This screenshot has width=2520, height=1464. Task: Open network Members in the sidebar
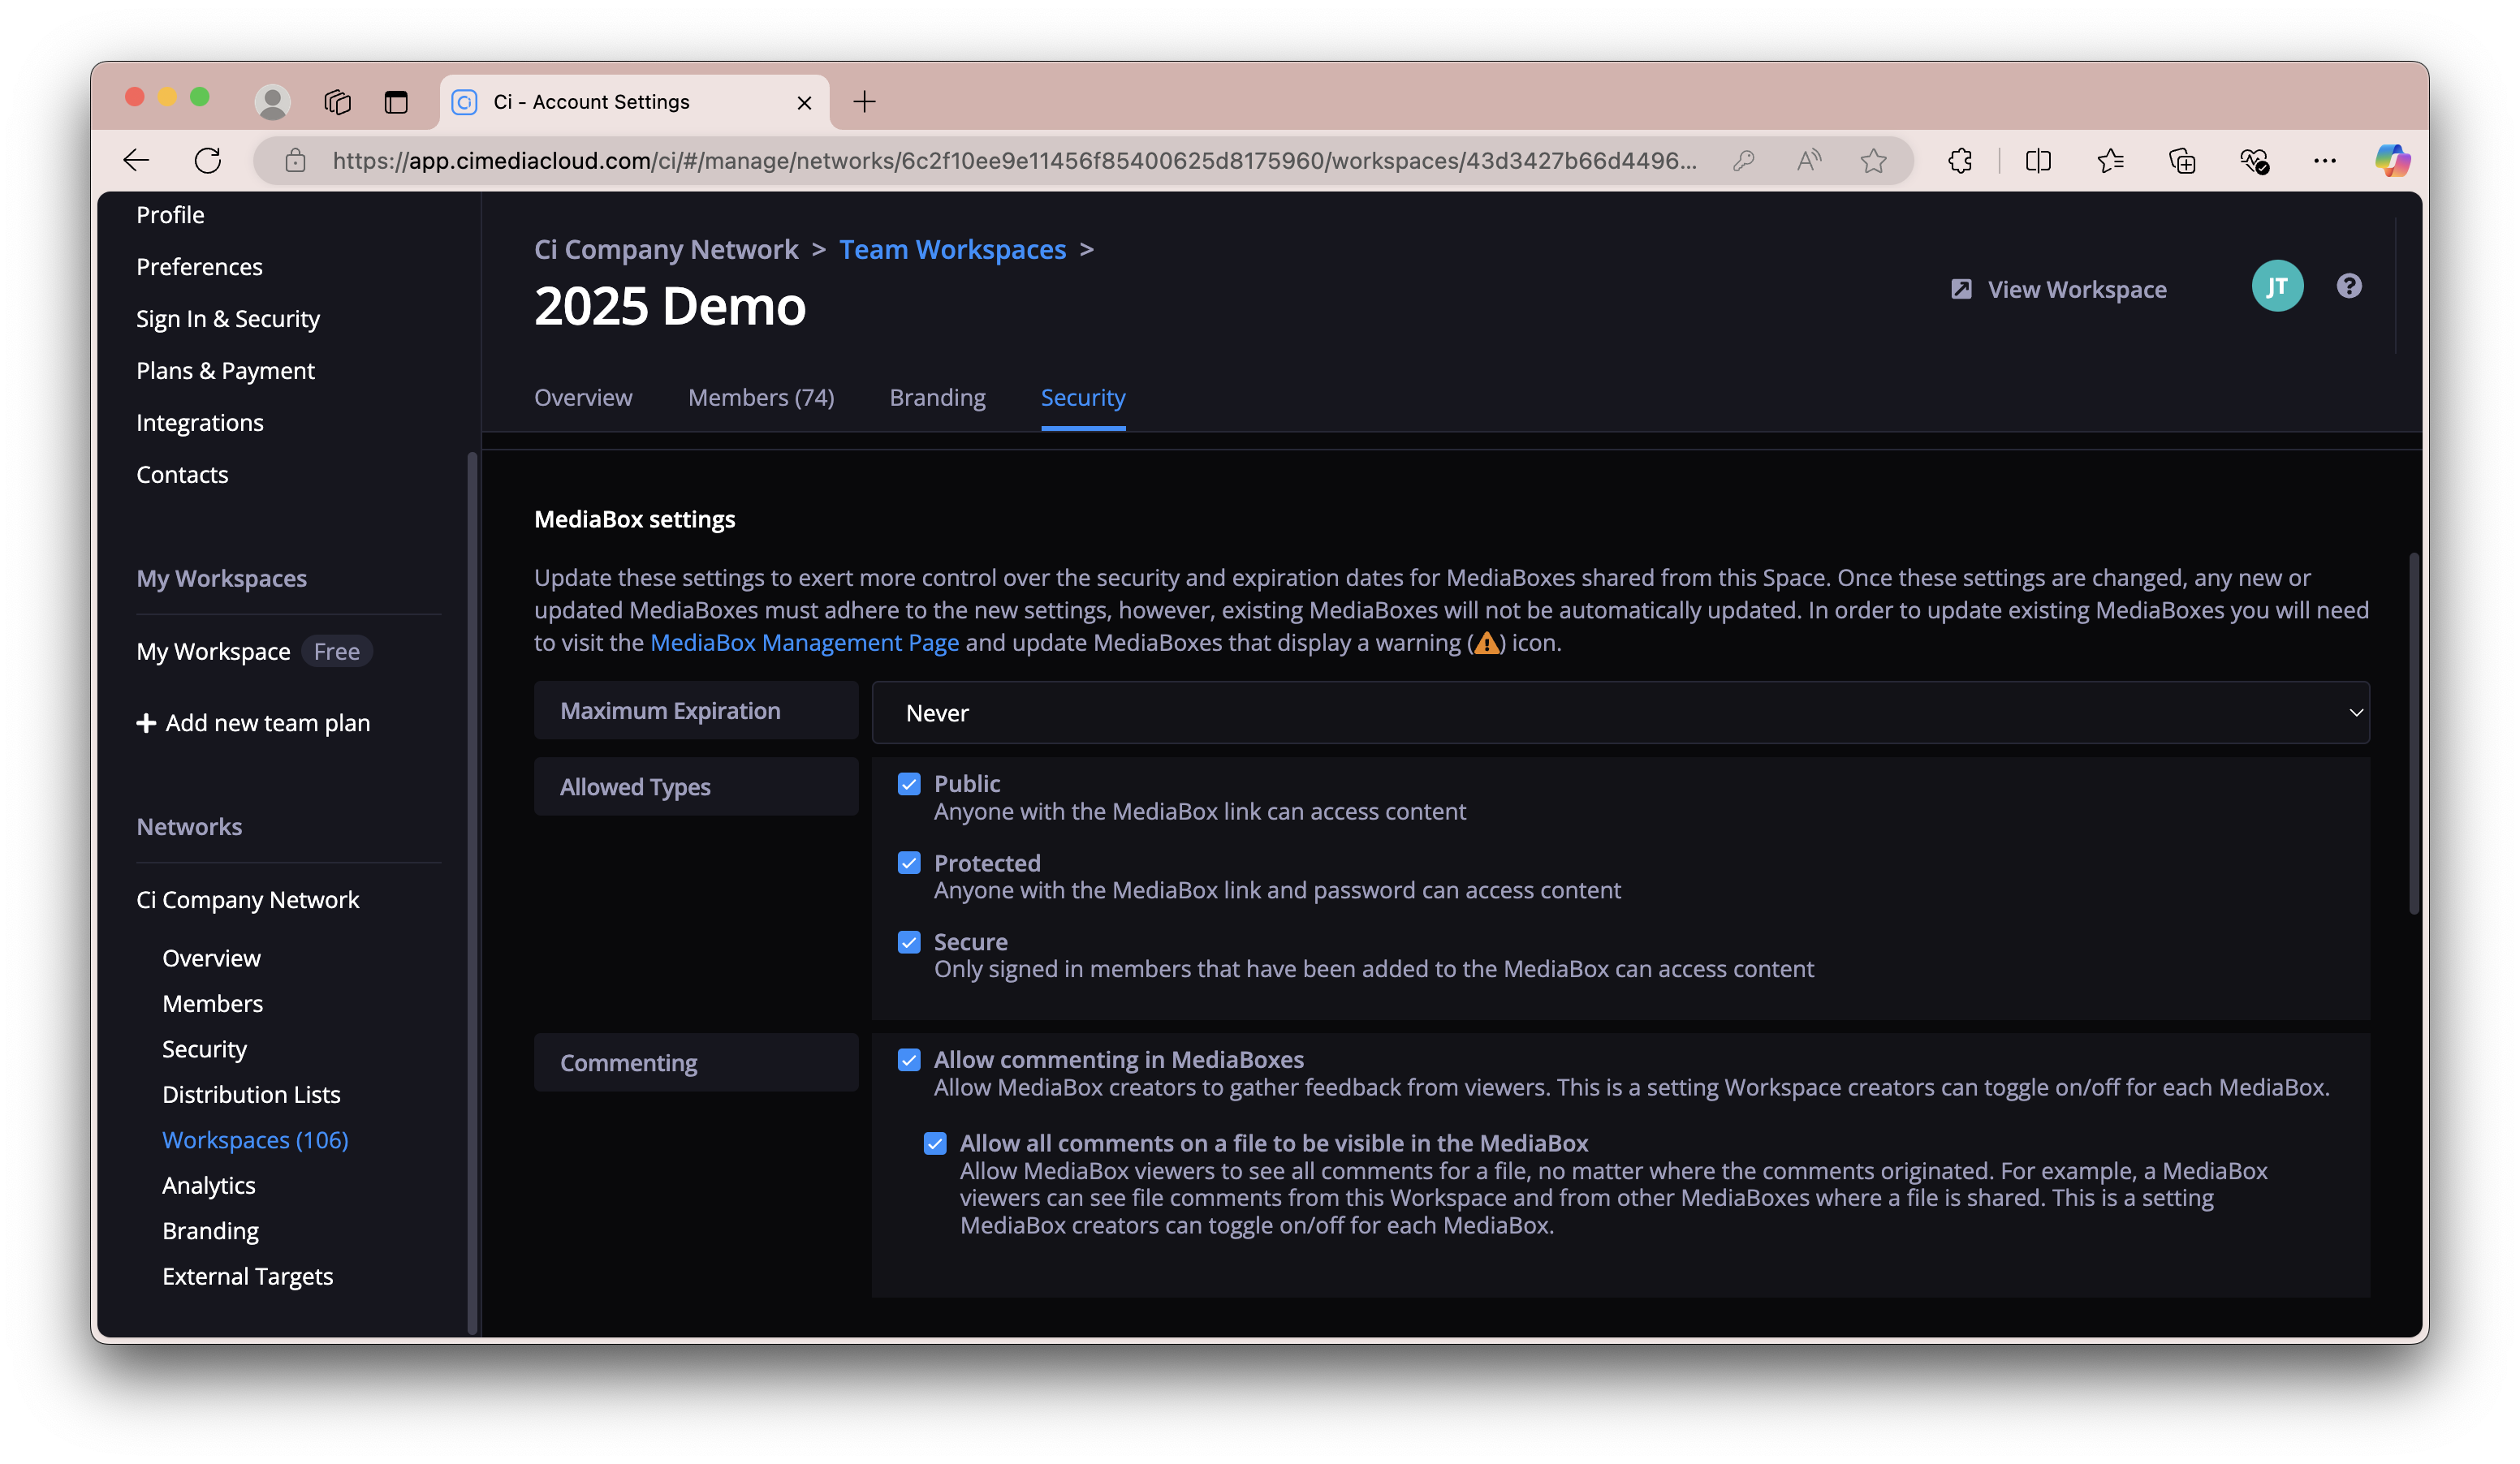pyautogui.click(x=212, y=1003)
